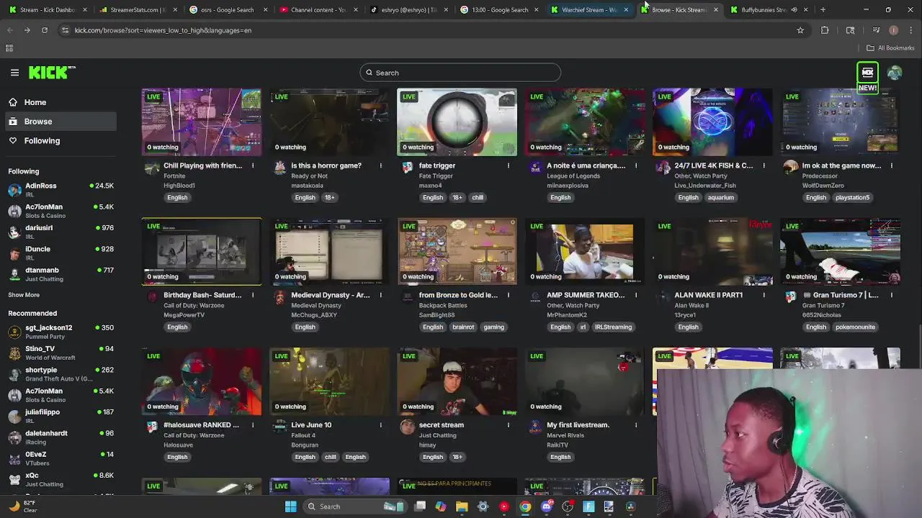Click the three-dot menu on Chill Playing with friends stream

click(253, 165)
